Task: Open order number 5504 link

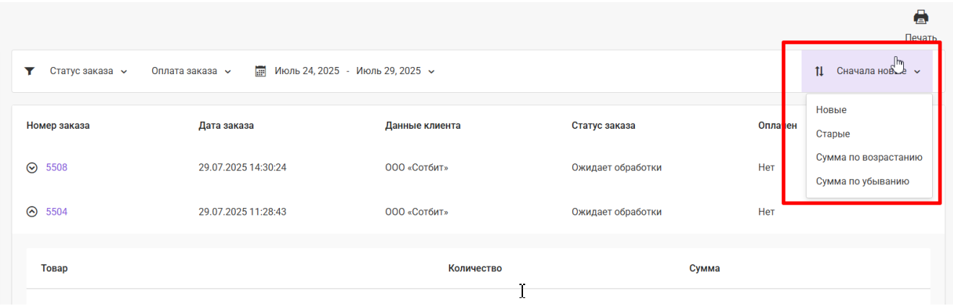Action: tap(56, 212)
